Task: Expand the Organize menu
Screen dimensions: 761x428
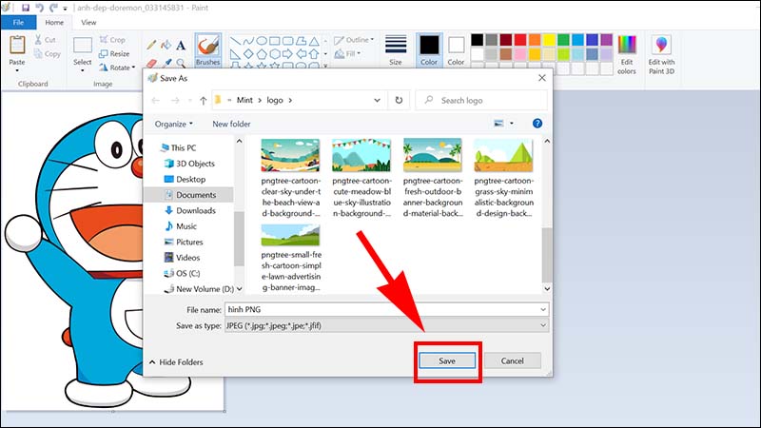Action: tap(174, 124)
